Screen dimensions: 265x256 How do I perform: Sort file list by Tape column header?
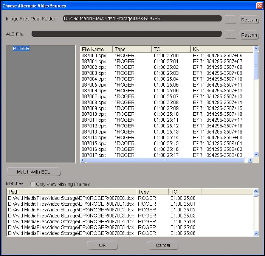click(x=132, y=49)
